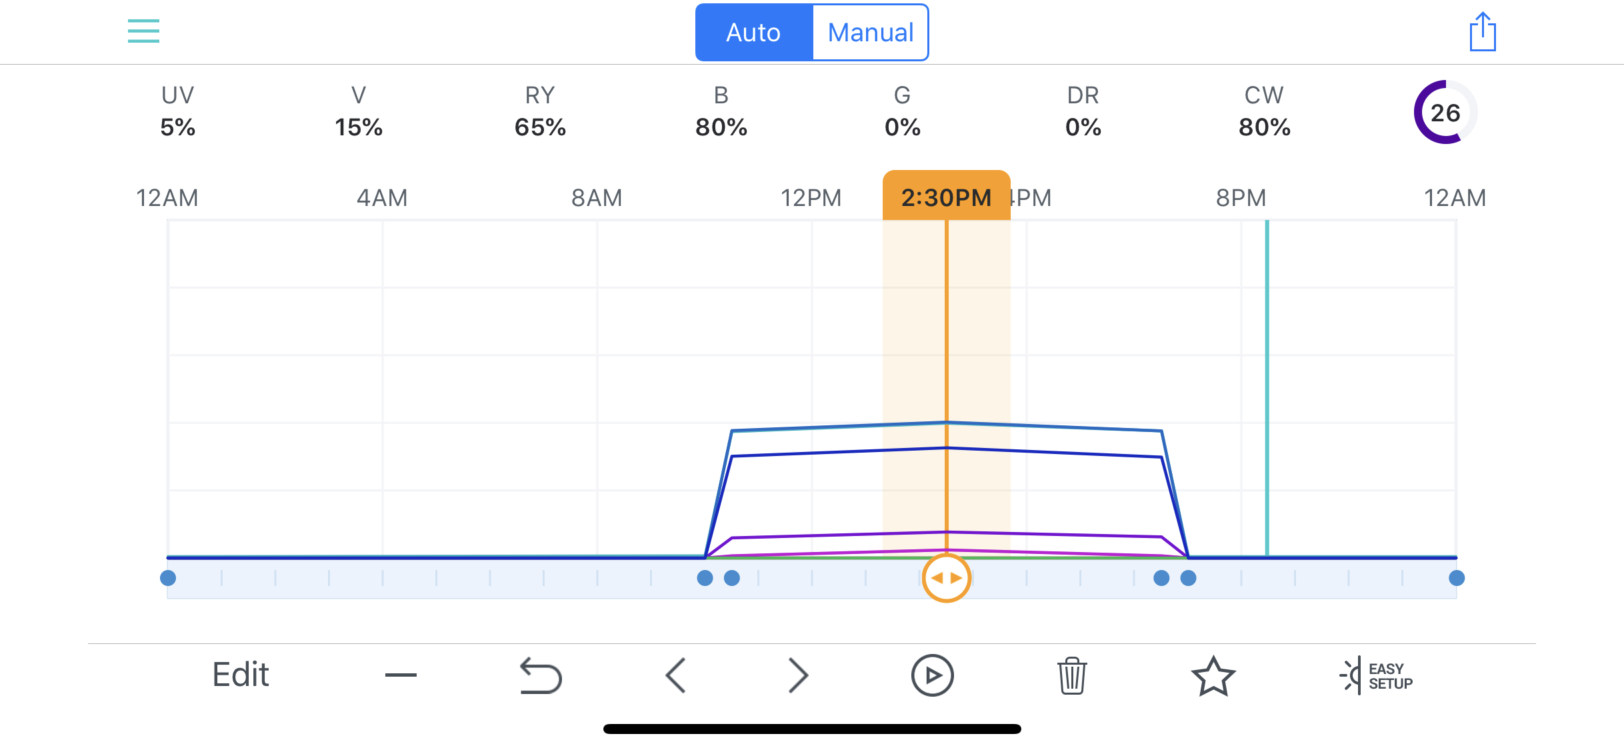1624x750 pixels.
Task: Select the RY 65% channel
Action: click(x=540, y=111)
